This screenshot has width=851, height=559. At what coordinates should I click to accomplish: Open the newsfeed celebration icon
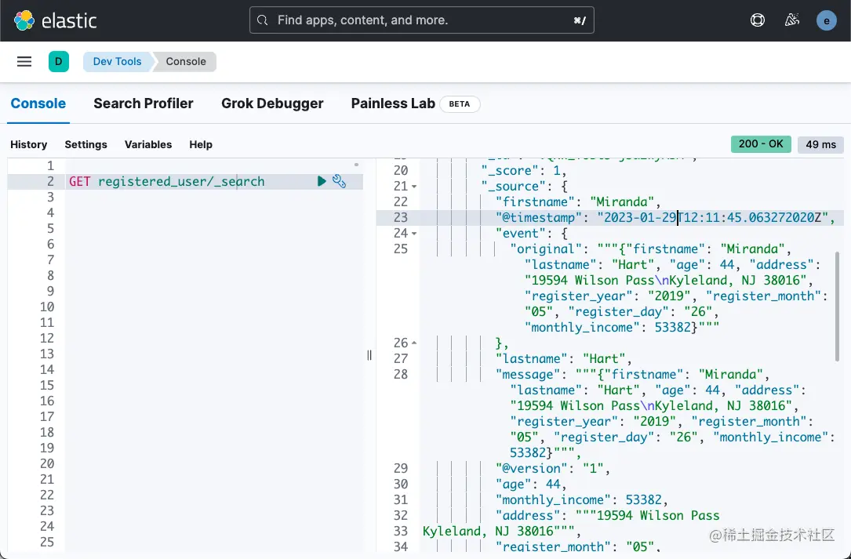click(x=792, y=20)
